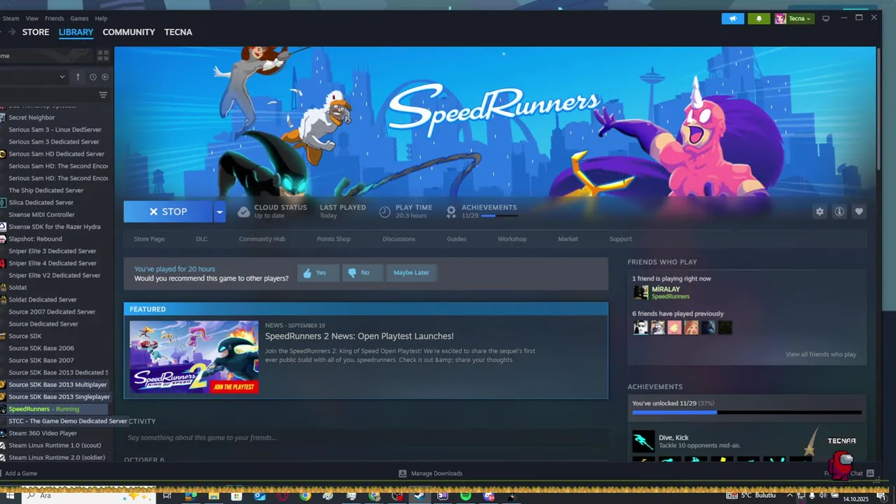Open the library collection filter dropdown

(x=34, y=77)
